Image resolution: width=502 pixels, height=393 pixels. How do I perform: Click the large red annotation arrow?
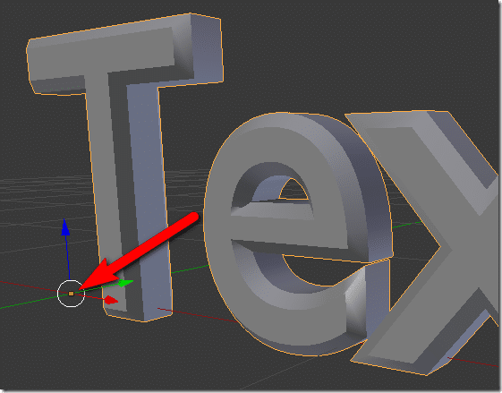[x=138, y=252]
